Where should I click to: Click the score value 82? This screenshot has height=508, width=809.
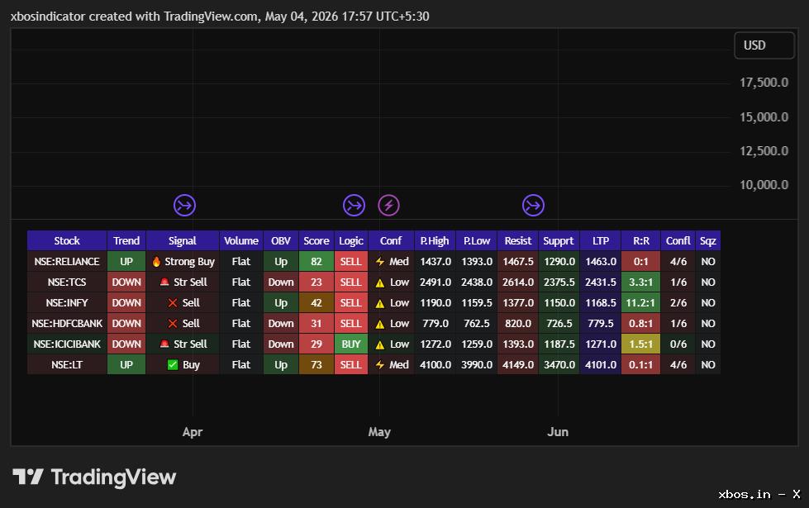[316, 262]
